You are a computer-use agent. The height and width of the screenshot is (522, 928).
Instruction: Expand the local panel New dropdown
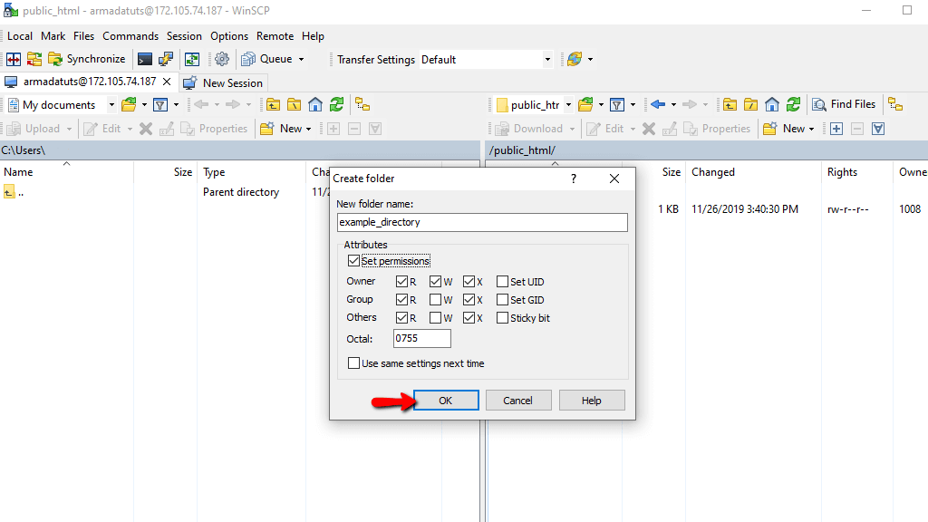click(308, 129)
